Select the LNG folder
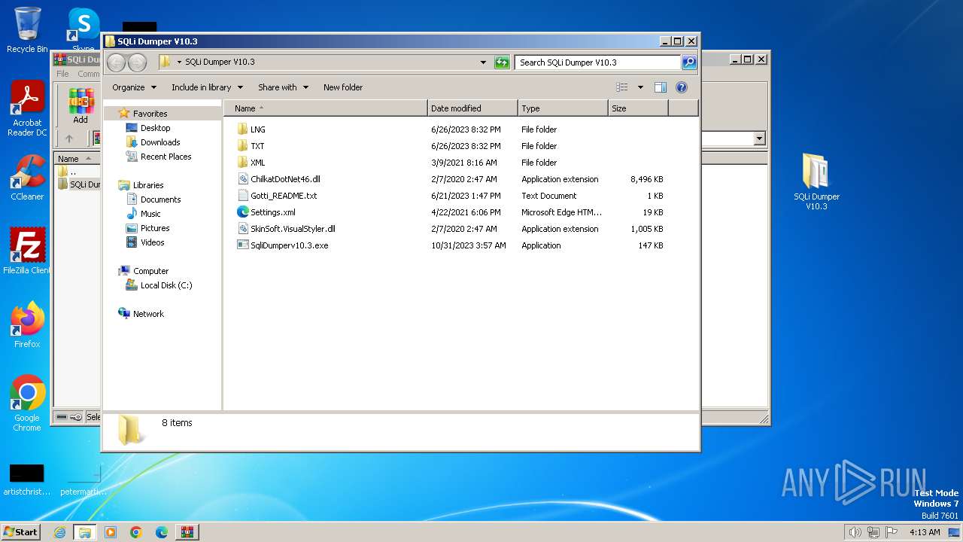963x542 pixels. point(257,129)
